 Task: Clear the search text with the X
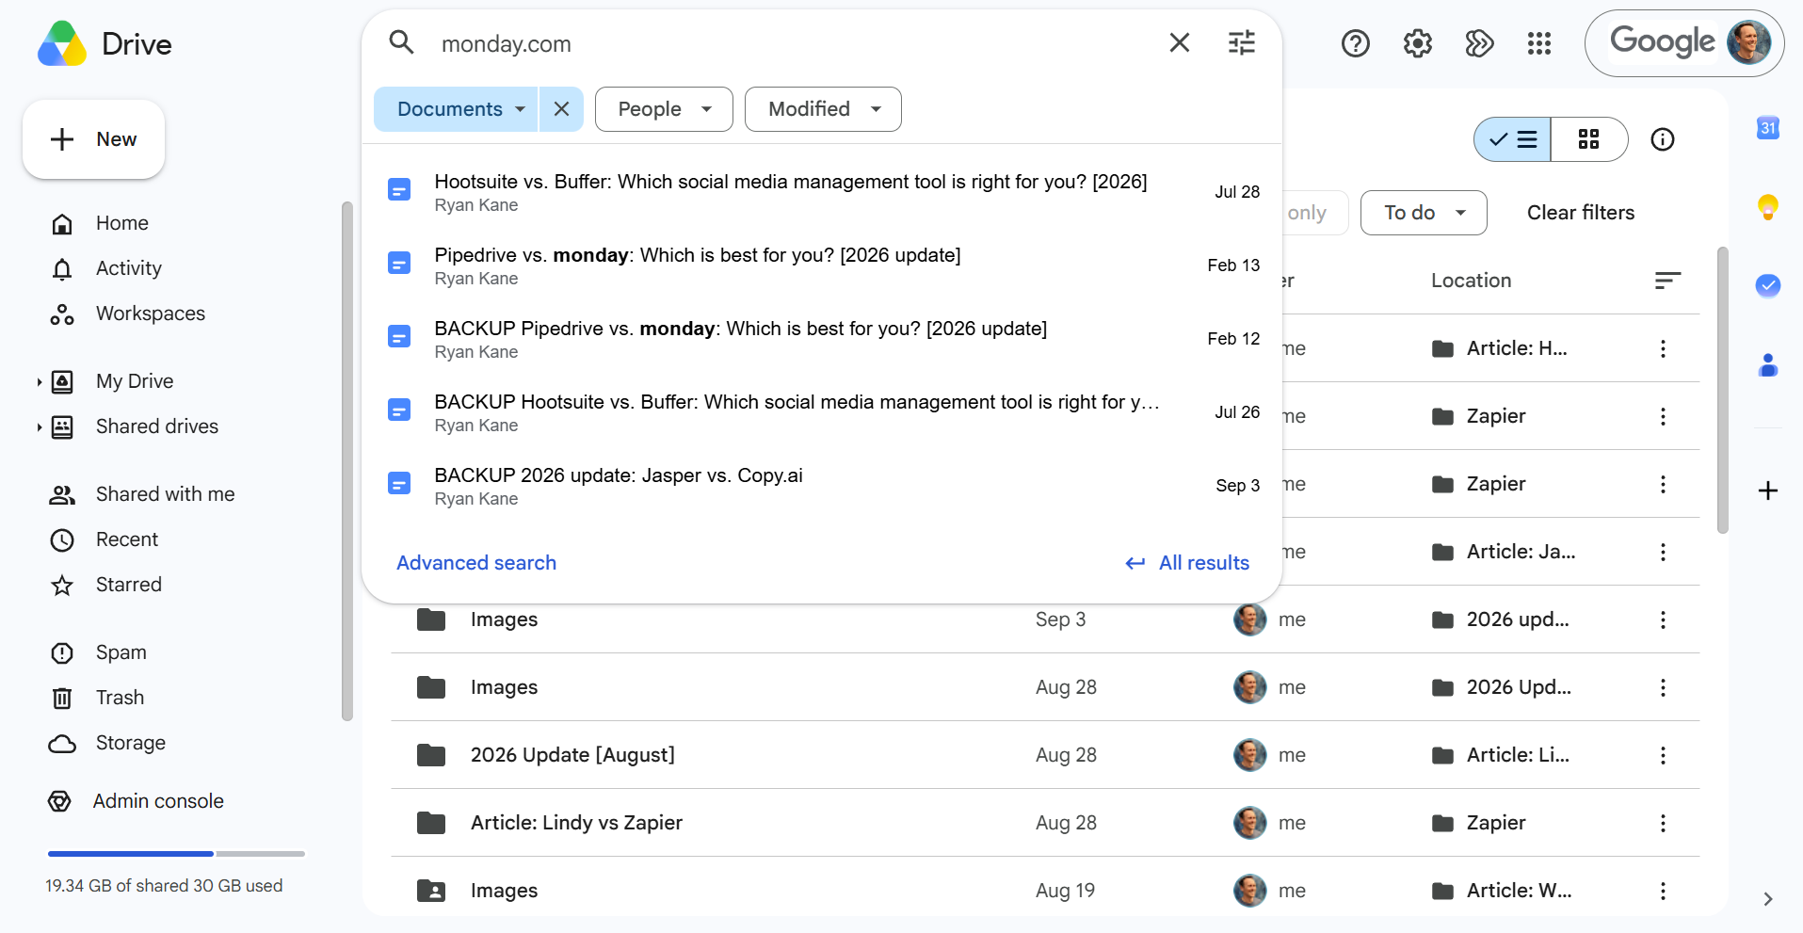(x=1179, y=42)
